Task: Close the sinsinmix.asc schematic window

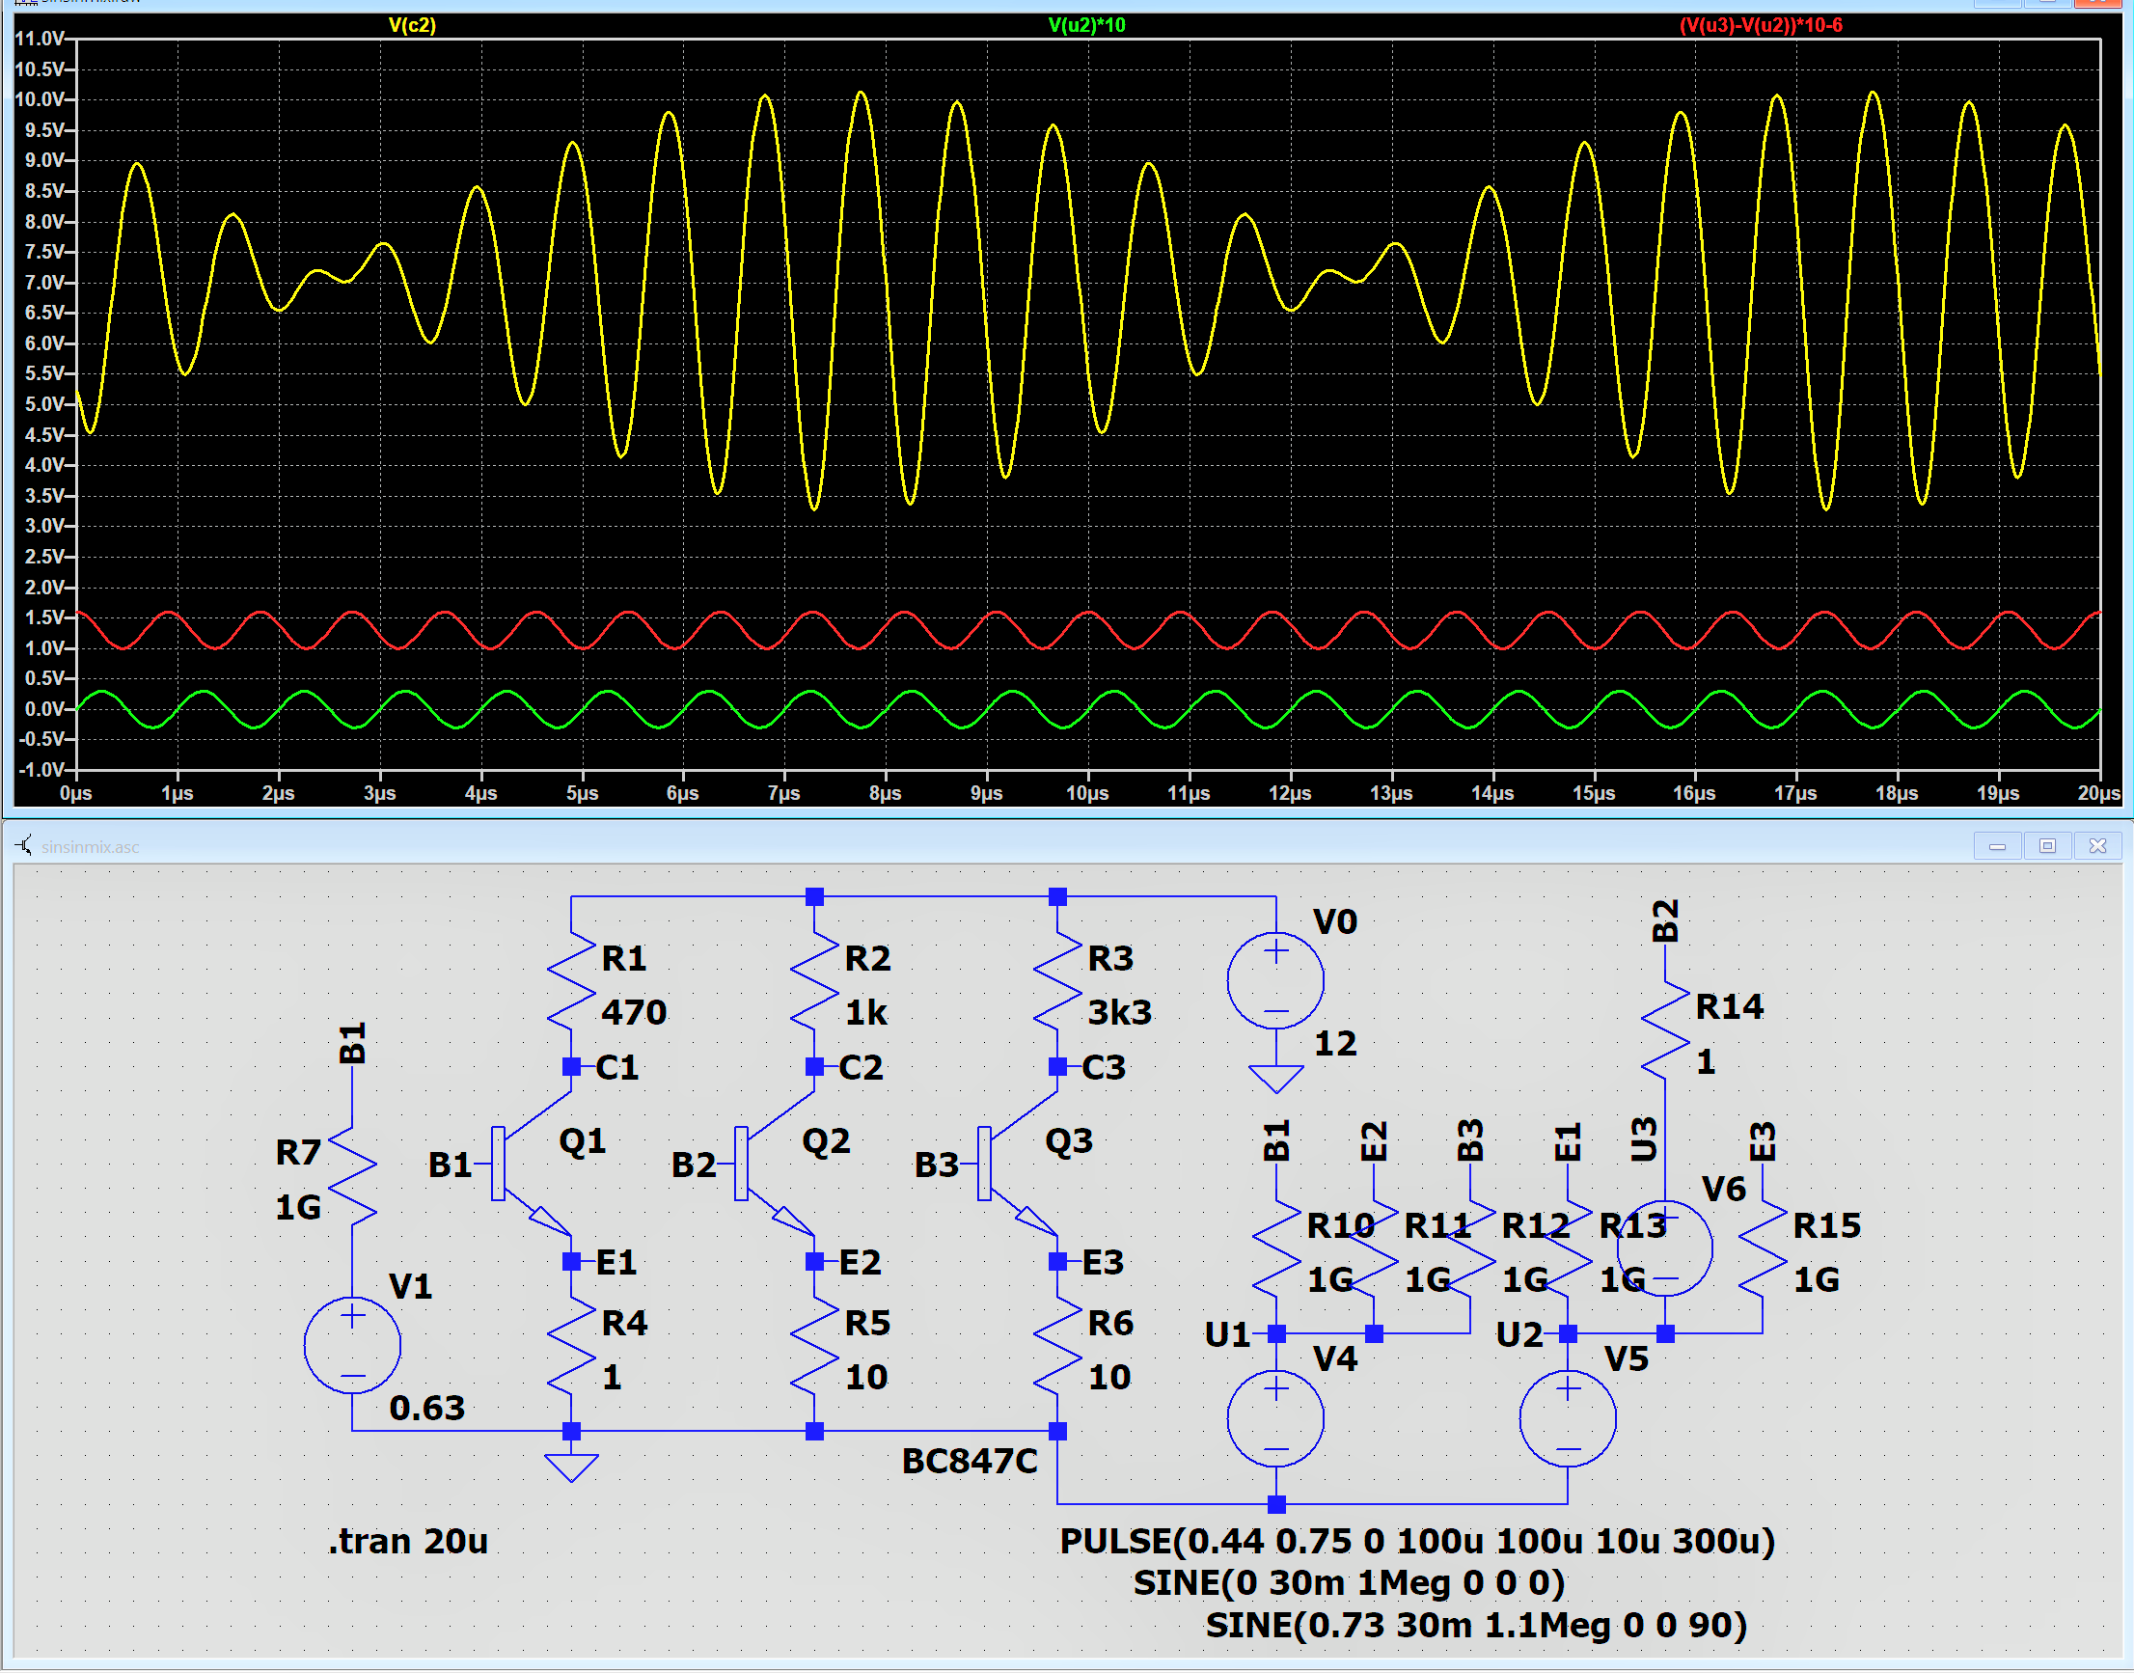Action: pos(2096,845)
